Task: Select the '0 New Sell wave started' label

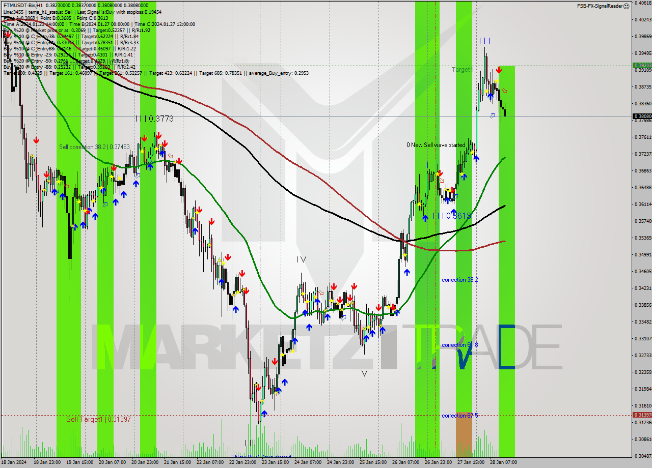Action: tap(436, 145)
